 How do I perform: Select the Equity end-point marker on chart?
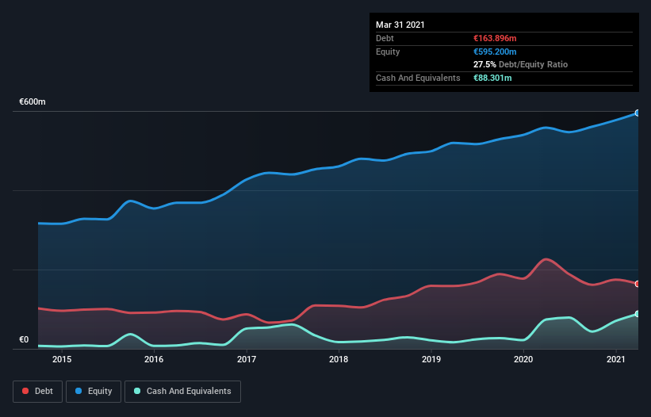(x=638, y=113)
